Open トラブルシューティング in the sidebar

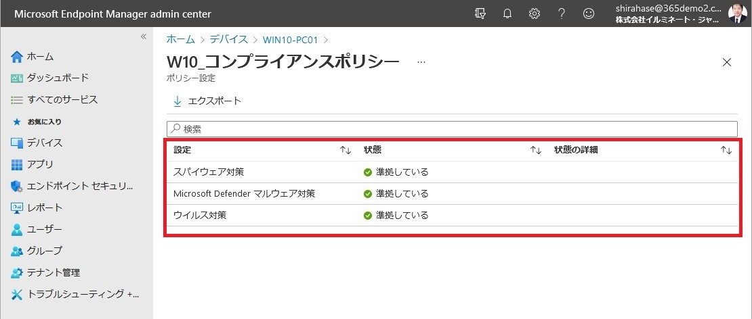(83, 294)
